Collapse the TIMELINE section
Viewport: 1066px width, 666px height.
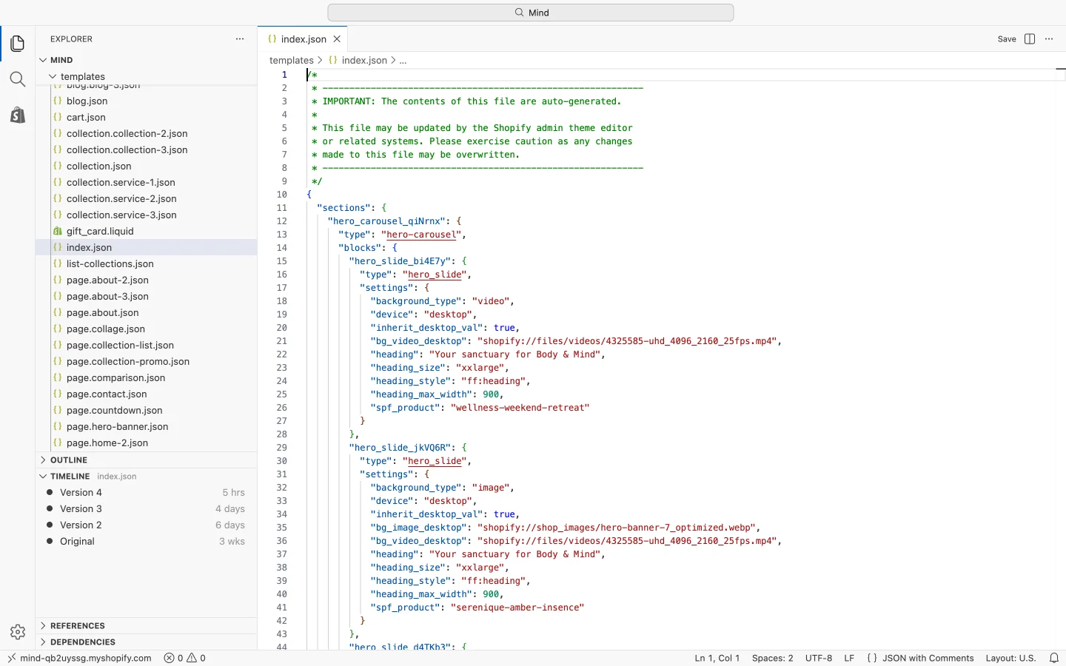[x=147, y=476]
